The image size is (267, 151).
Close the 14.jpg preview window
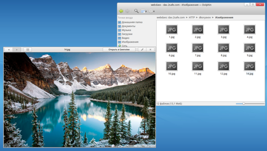click(150, 50)
